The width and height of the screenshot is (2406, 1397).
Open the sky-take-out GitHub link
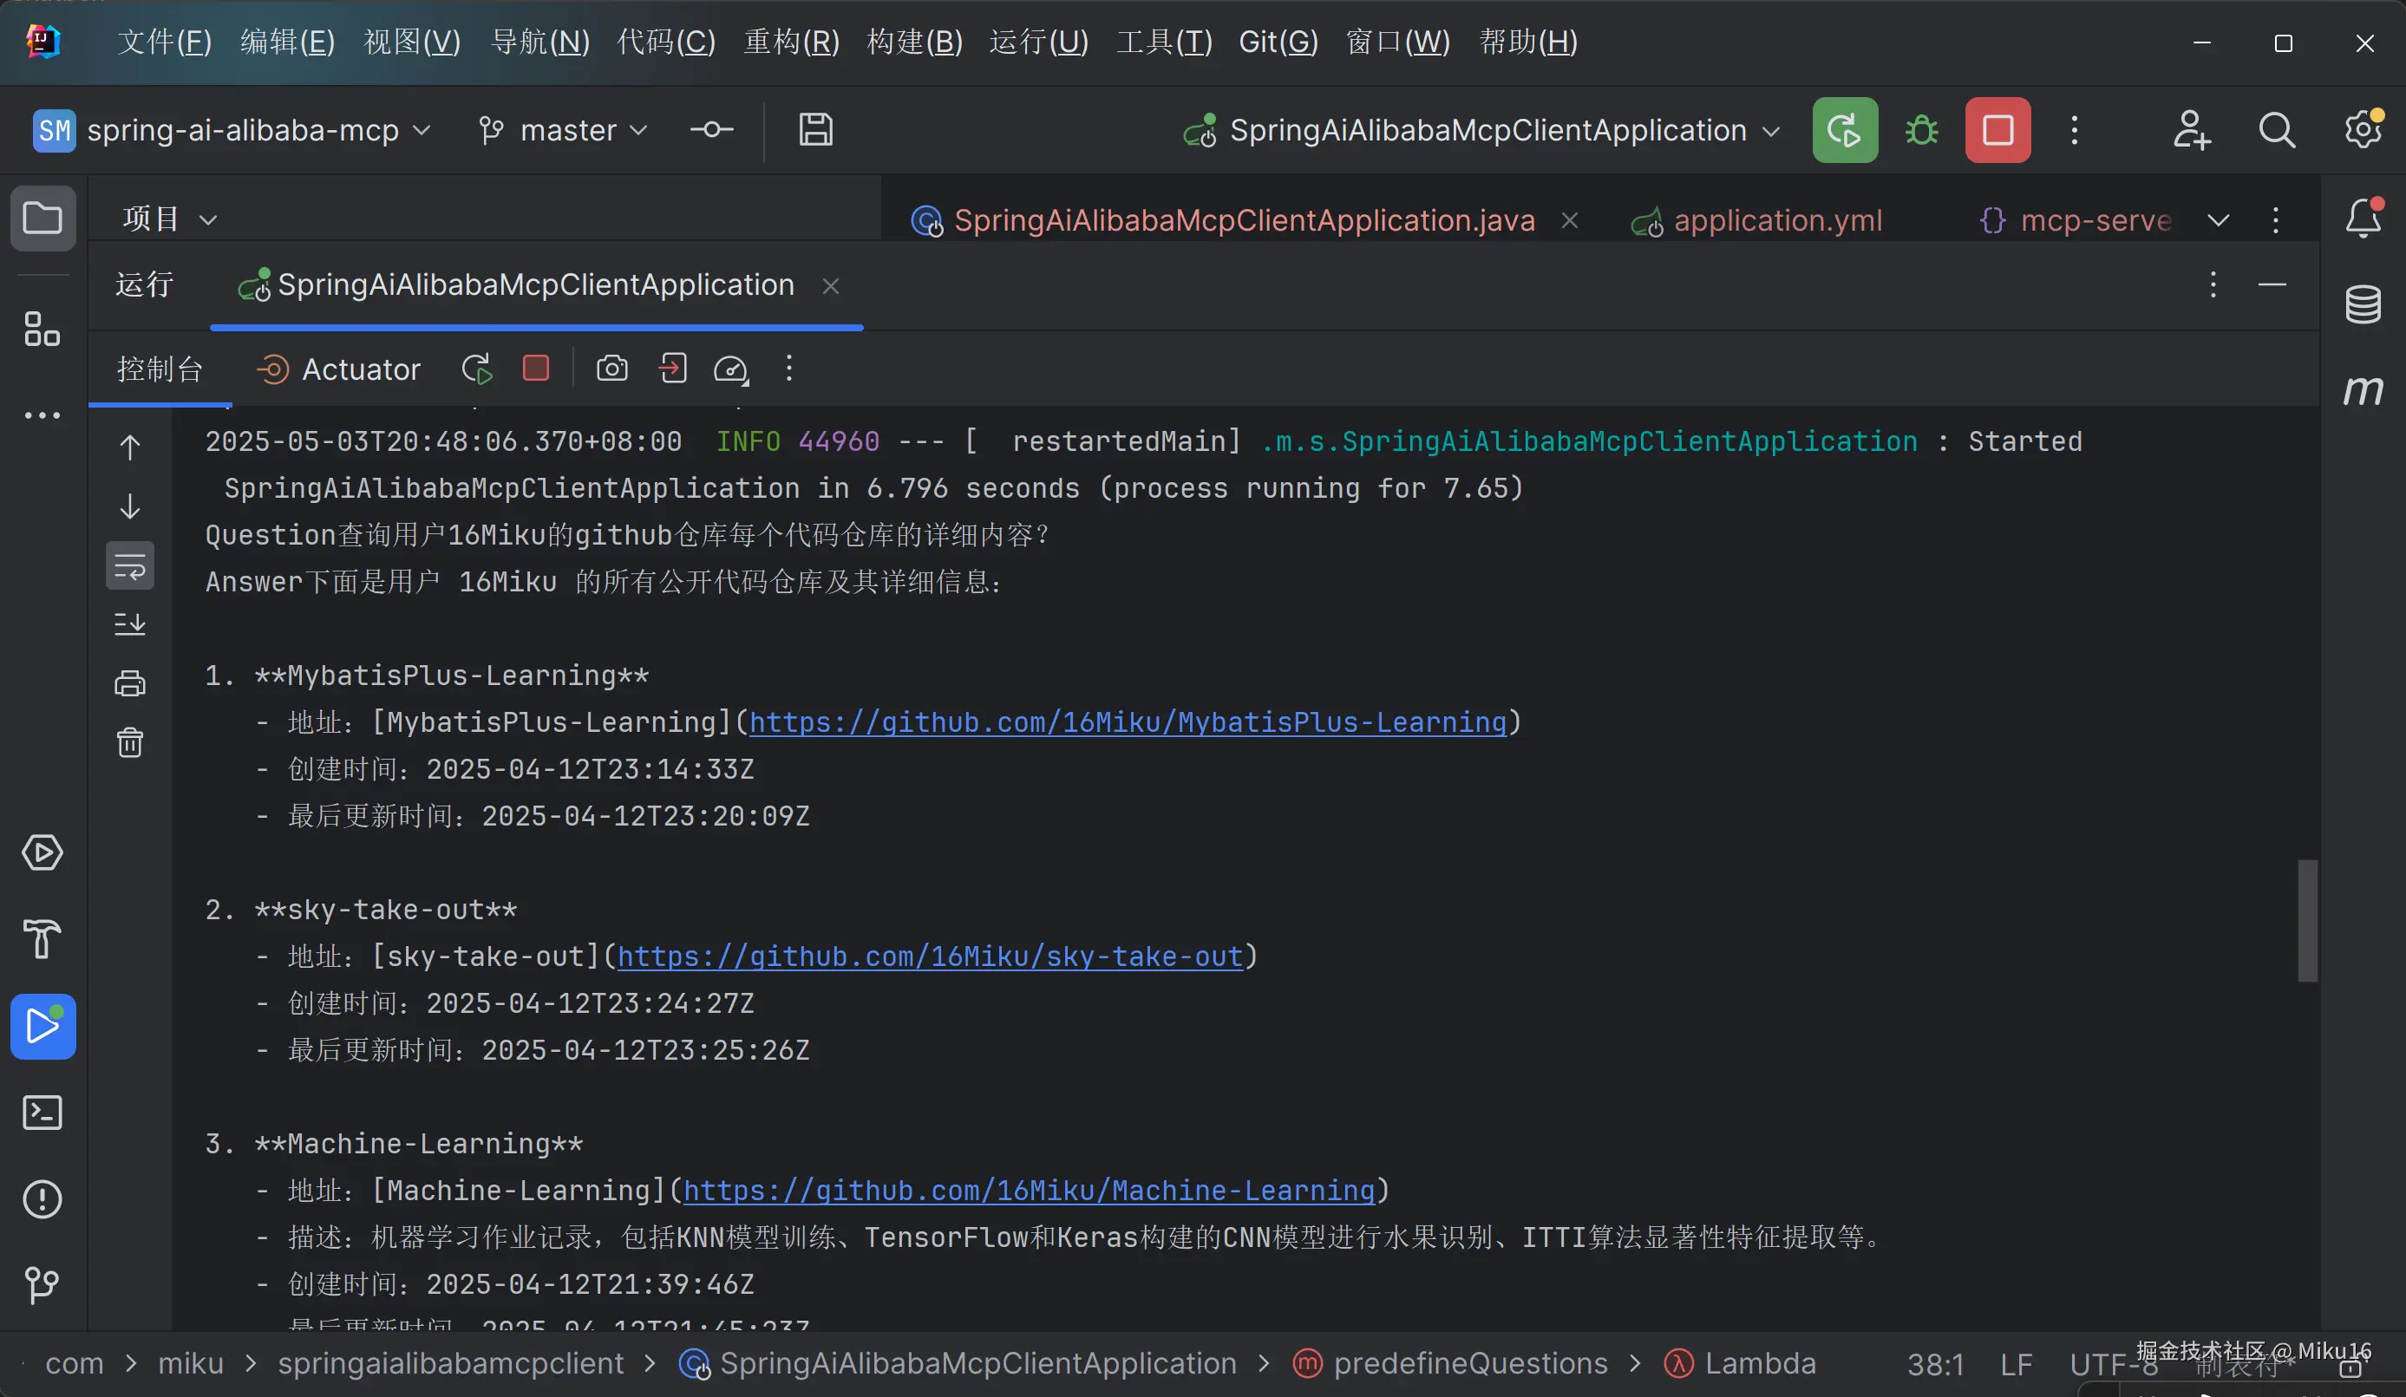[929, 956]
